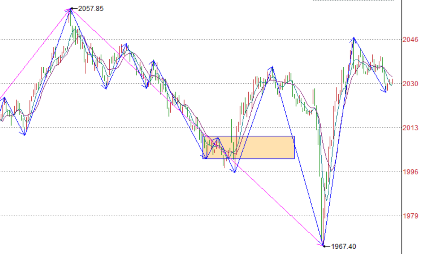428x254 pixels.
Task: Click the zigzag bottom arrow at 1967.40
Action: point(323,245)
